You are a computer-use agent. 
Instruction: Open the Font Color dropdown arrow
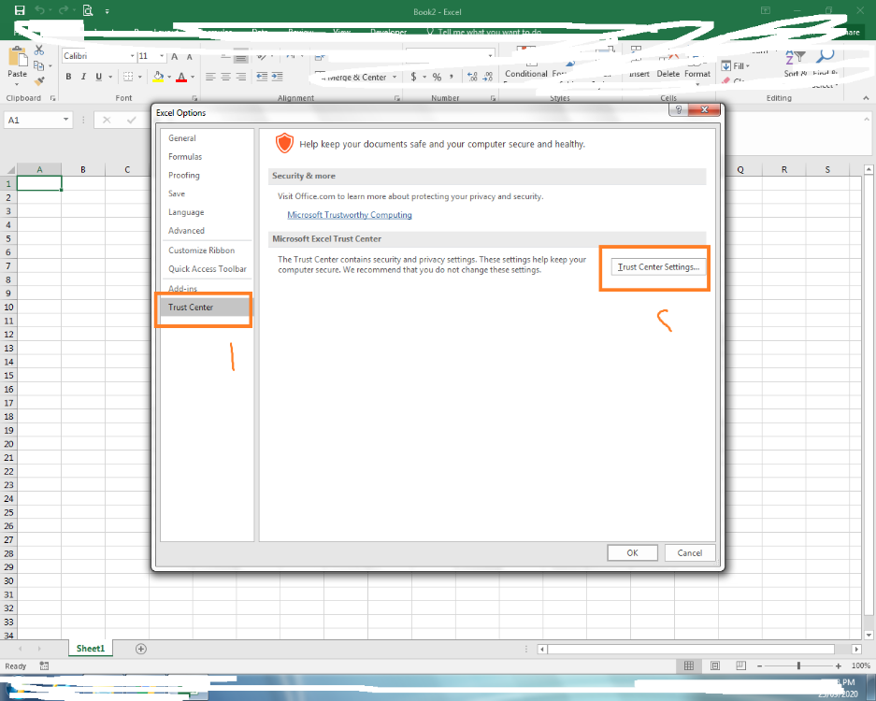[193, 77]
